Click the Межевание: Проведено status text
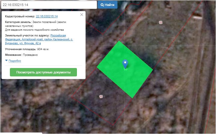Screen dimensions: 216x134 point(21,55)
